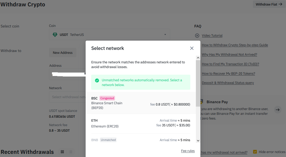Switch Recent Withdrawals to grid view
This screenshot has width=286, height=157.
click(x=62, y=152)
